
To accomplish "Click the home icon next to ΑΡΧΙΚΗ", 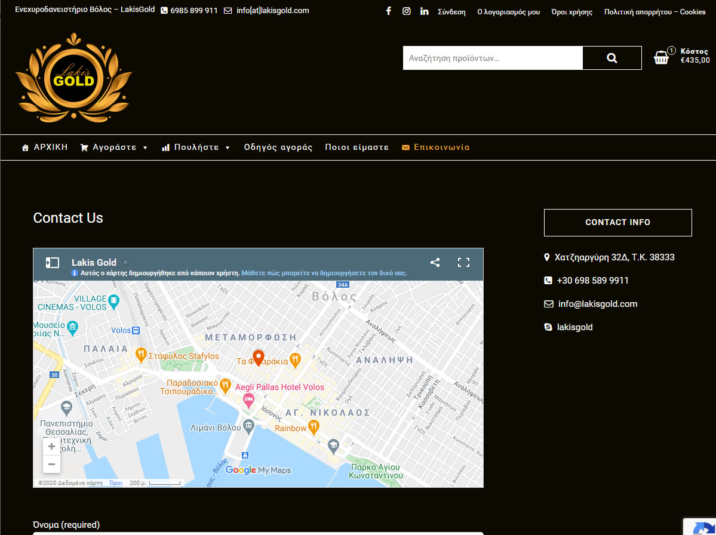I will pos(25,147).
